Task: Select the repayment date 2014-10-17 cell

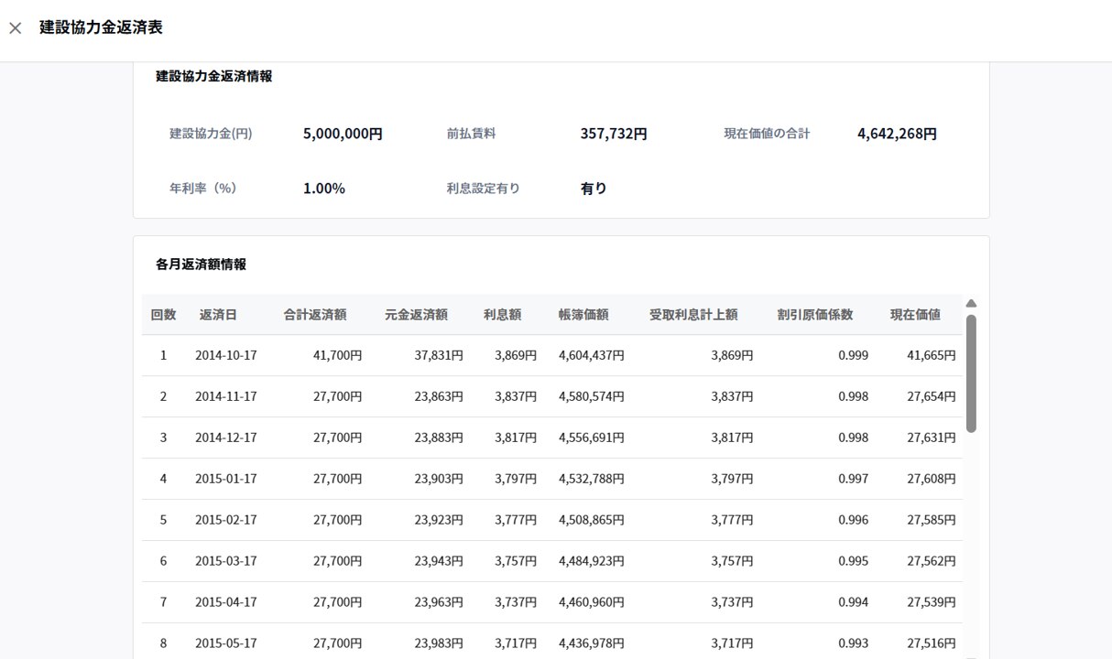Action: 226,355
